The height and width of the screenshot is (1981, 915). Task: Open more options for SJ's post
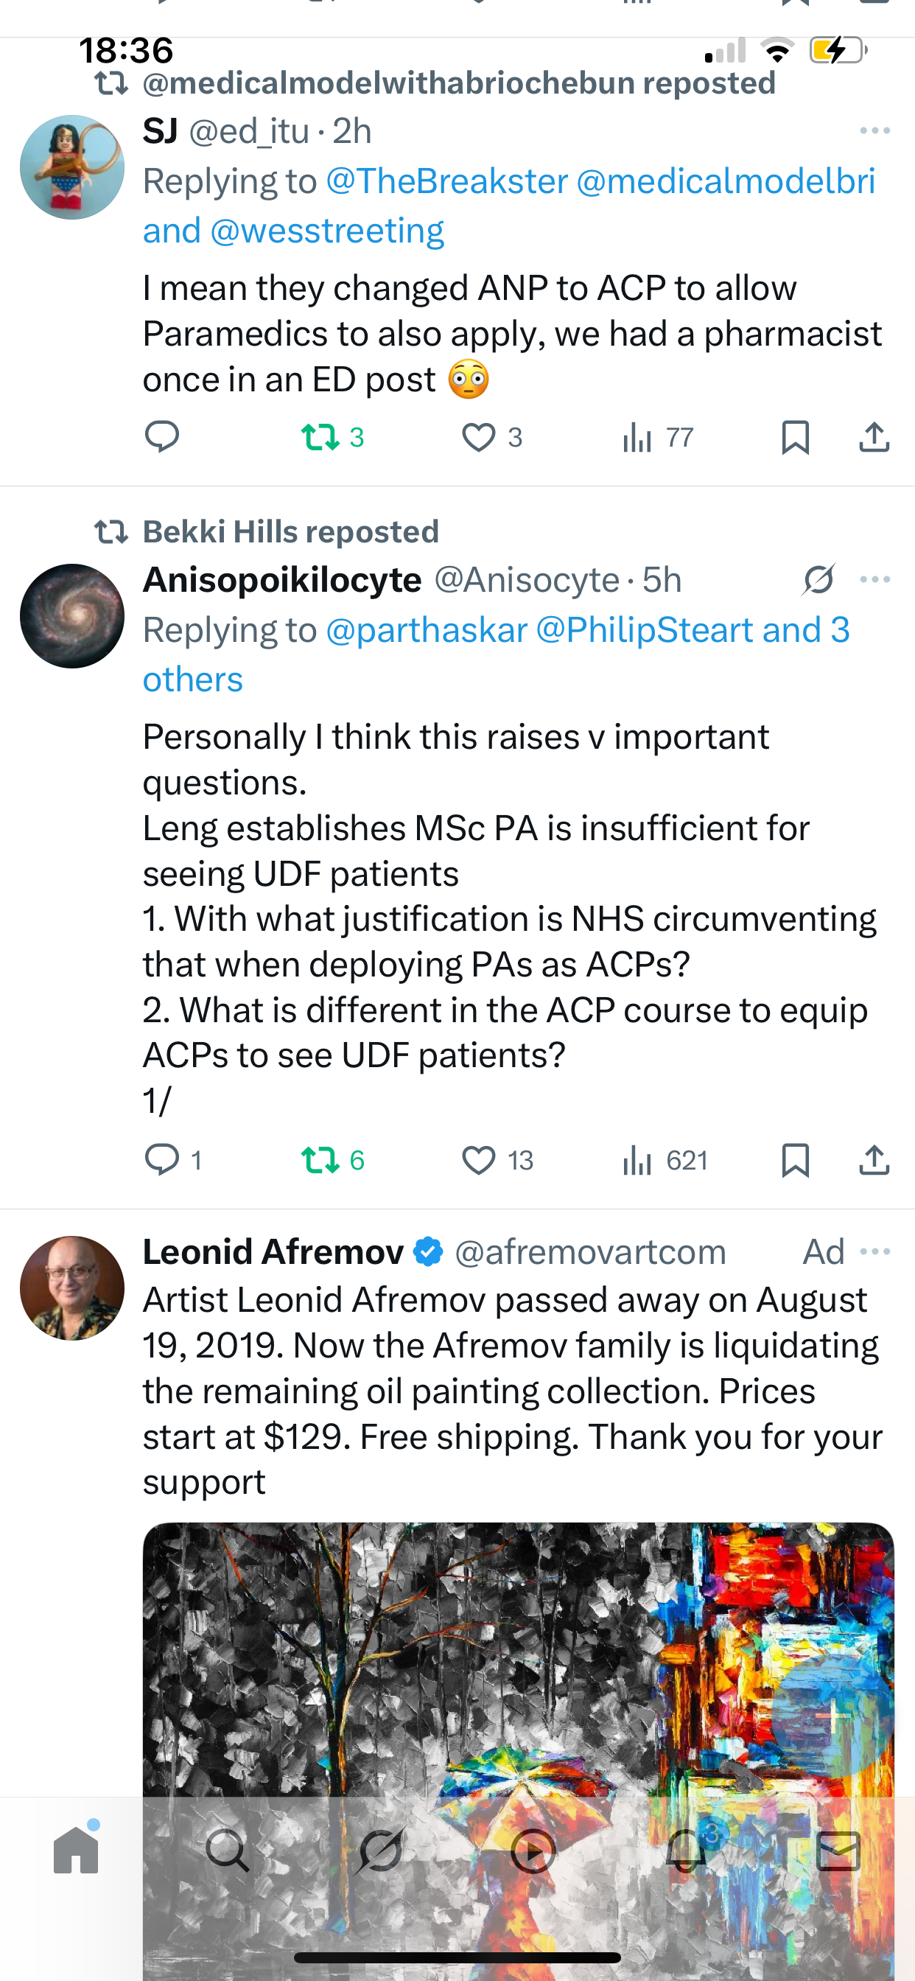pyautogui.click(x=875, y=130)
